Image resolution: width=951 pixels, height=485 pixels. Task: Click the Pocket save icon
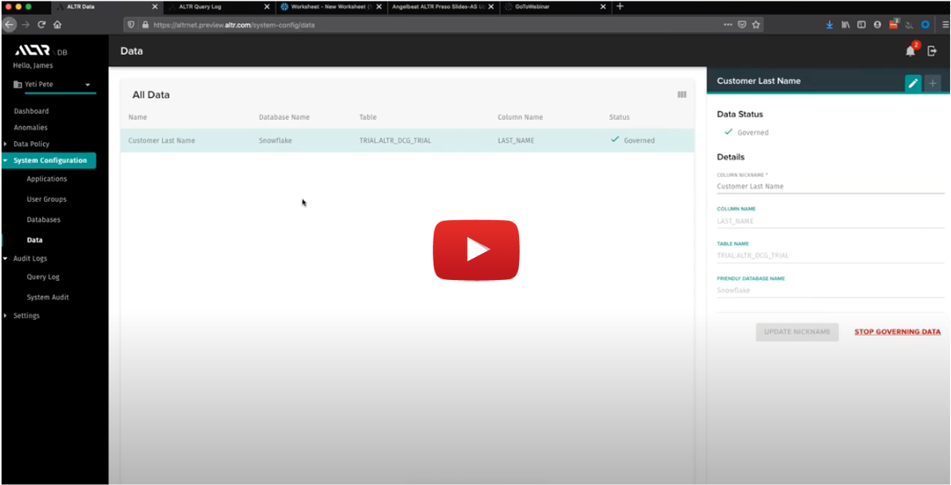coord(742,25)
